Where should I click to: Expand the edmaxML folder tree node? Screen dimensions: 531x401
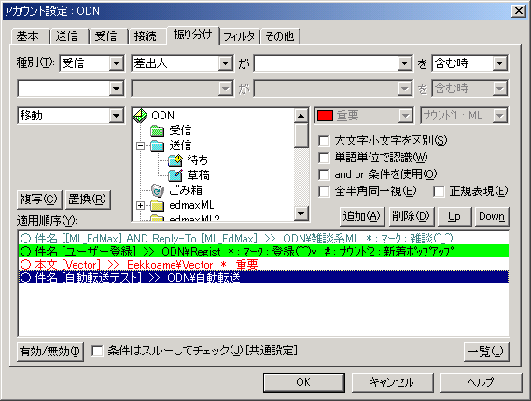coord(140,205)
